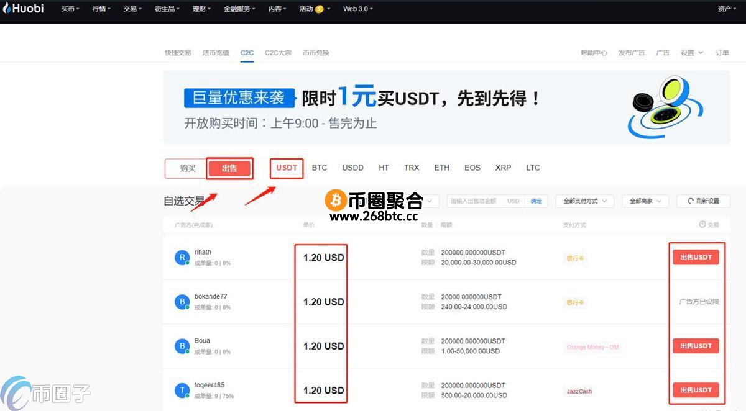Click 出售USDT in Boua's row
746x411 pixels.
[696, 346]
